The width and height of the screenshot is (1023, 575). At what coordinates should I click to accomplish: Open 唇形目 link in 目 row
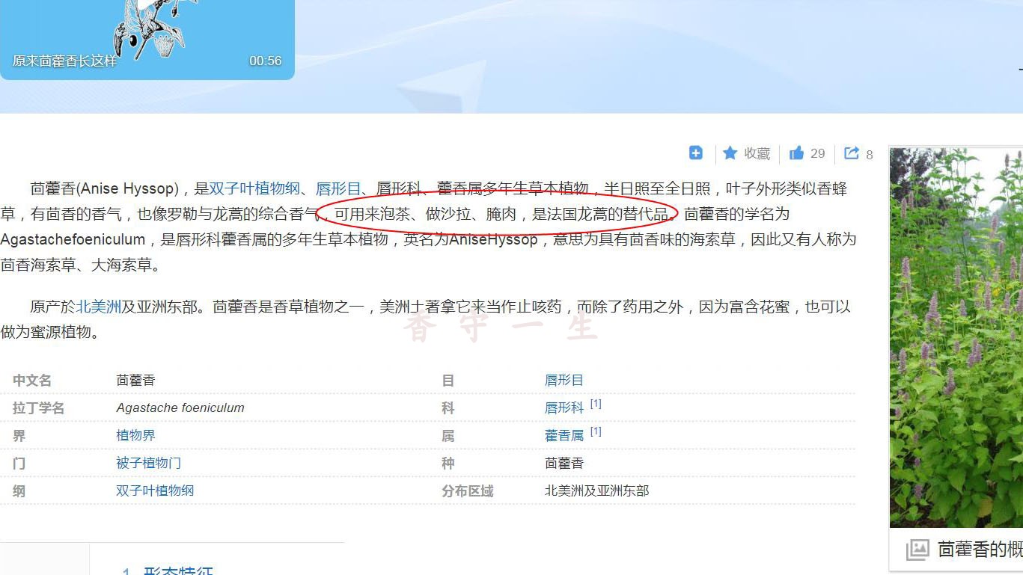click(564, 380)
